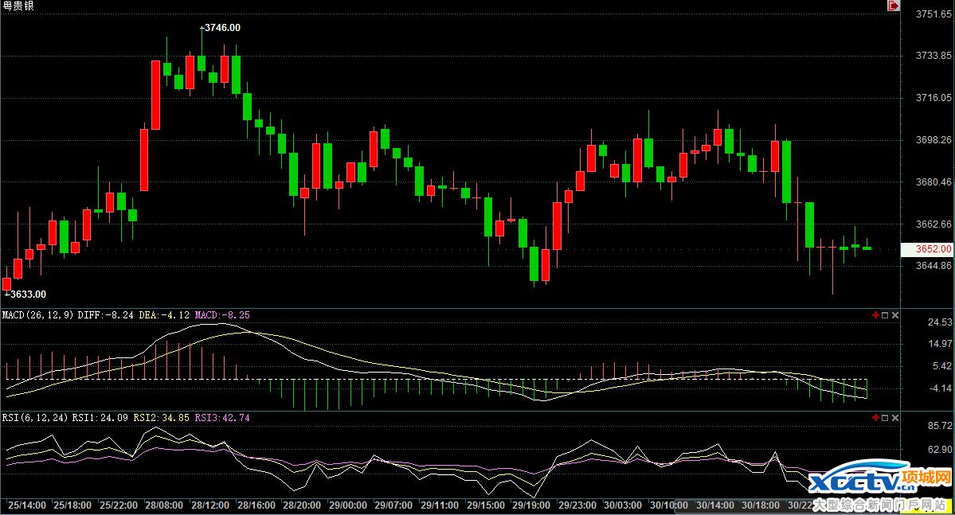
Task: Click the 29/19:00 time axis label
Action: [x=533, y=505]
